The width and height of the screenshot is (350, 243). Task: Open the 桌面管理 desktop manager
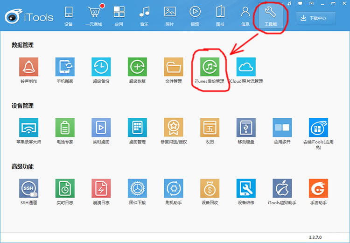(137, 128)
